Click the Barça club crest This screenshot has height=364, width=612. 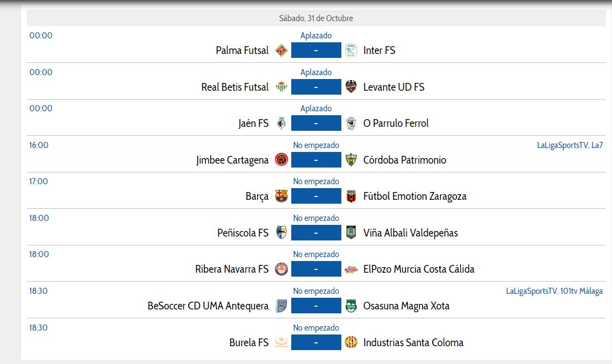tap(282, 196)
